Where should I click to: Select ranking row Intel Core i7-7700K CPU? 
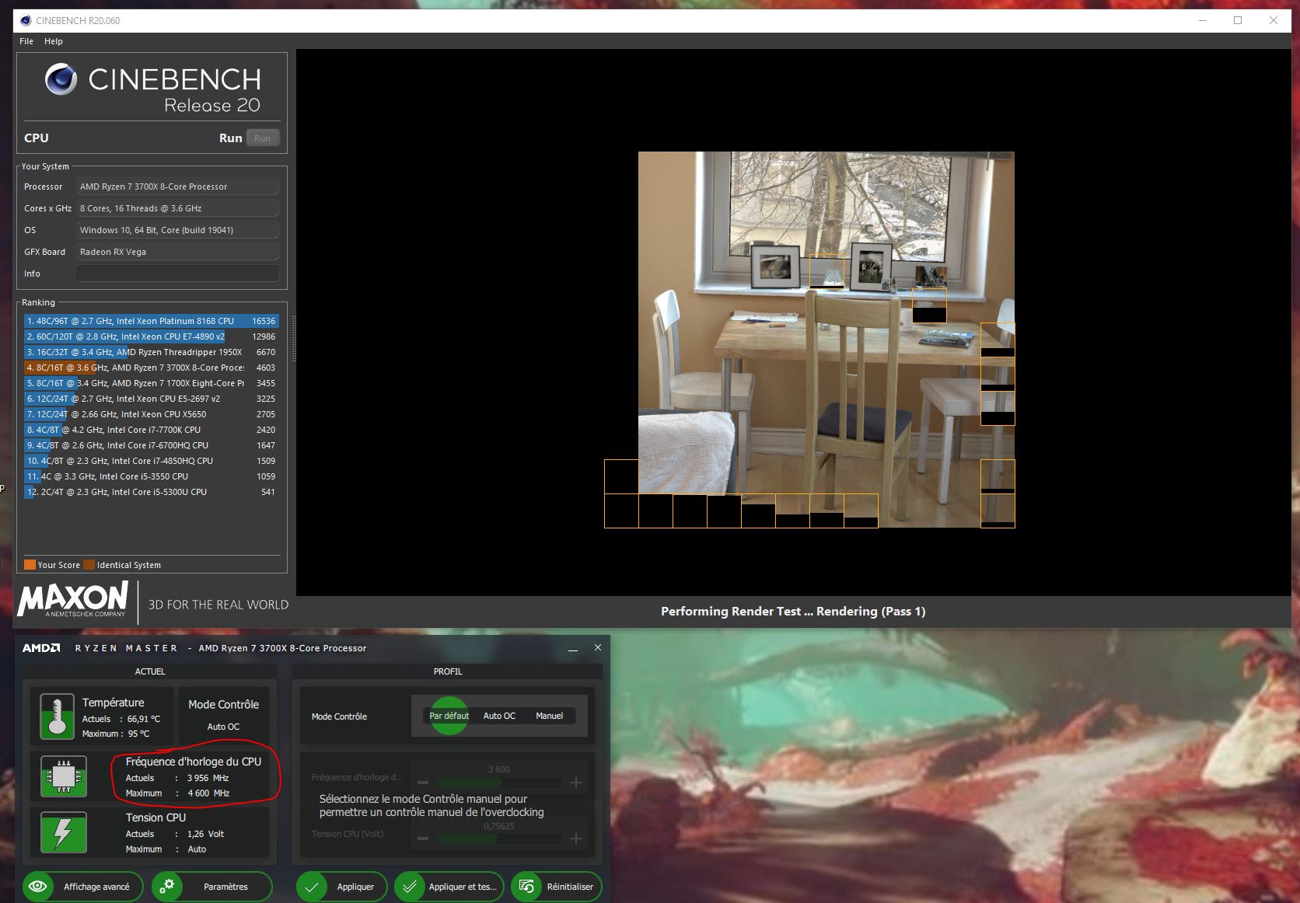152,430
